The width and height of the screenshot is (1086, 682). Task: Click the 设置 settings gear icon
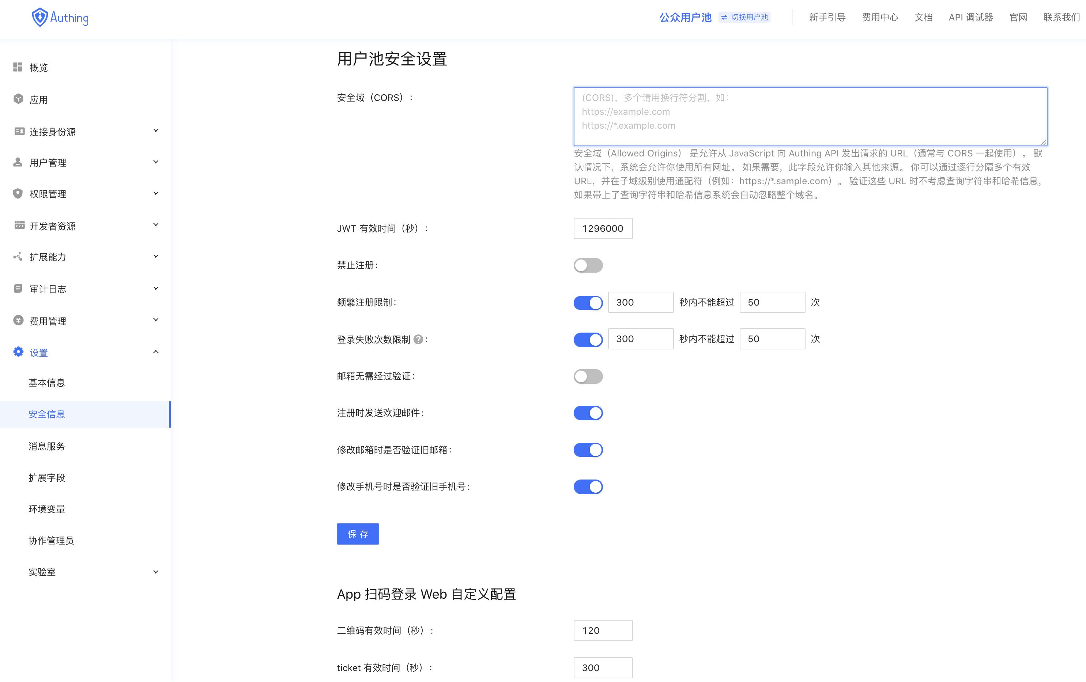(18, 352)
